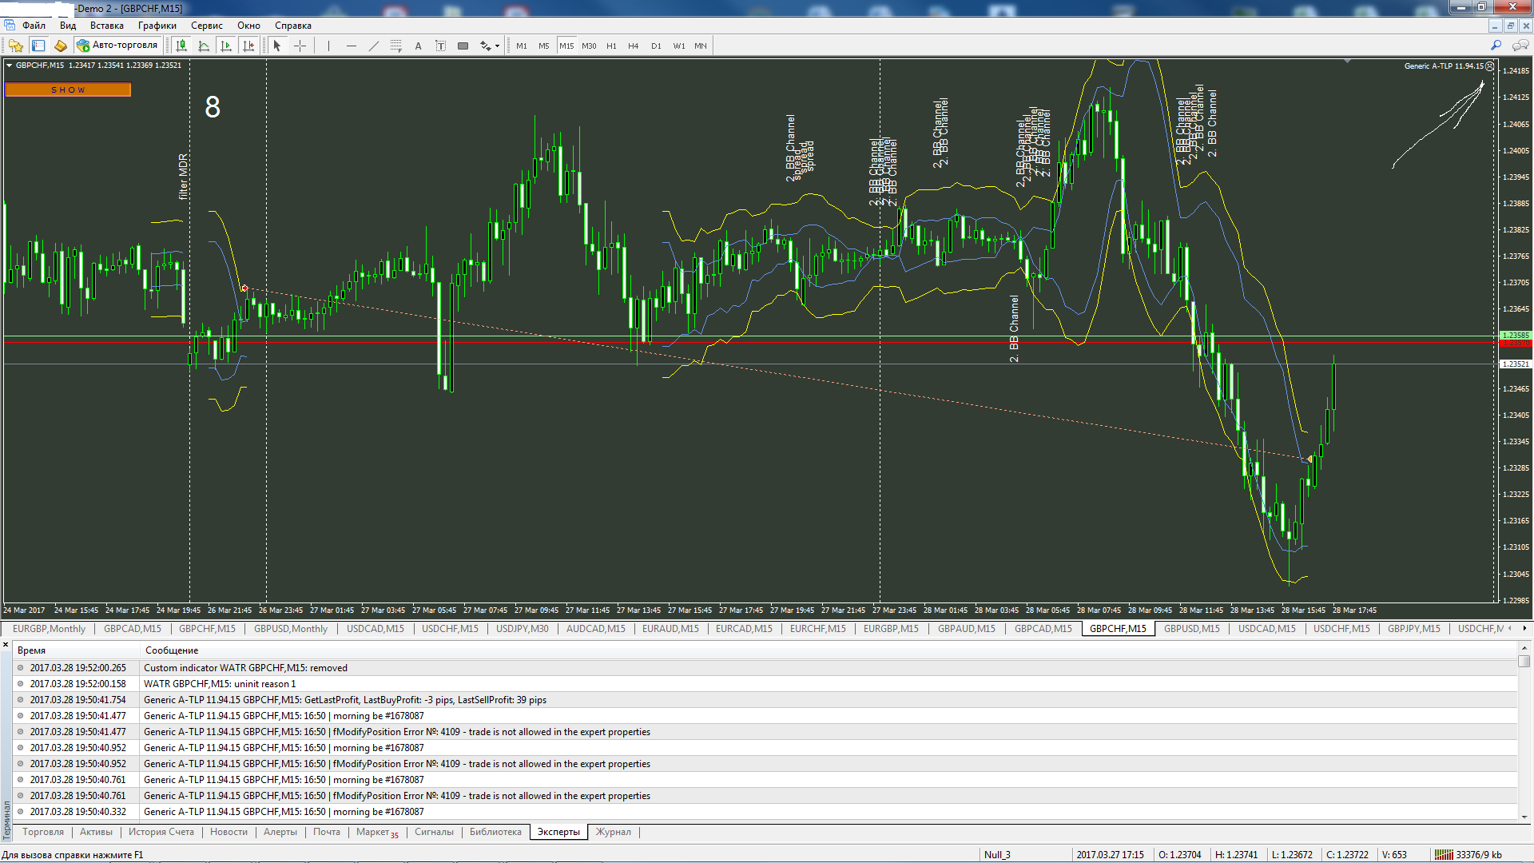Select the cursor arrow tool
1534x863 pixels.
tap(276, 46)
